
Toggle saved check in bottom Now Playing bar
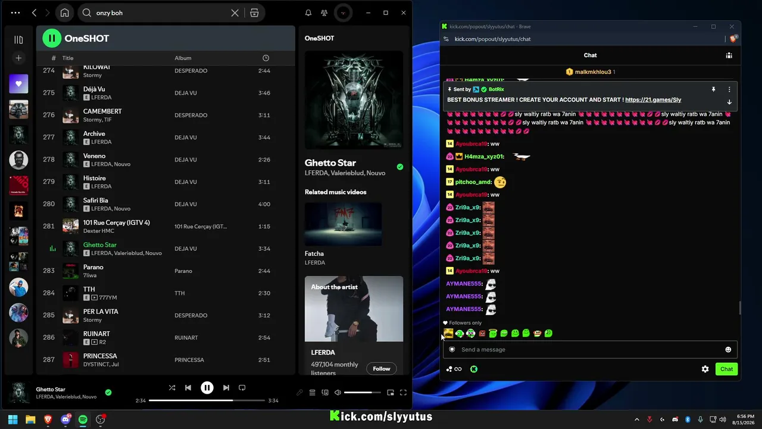pos(108,392)
